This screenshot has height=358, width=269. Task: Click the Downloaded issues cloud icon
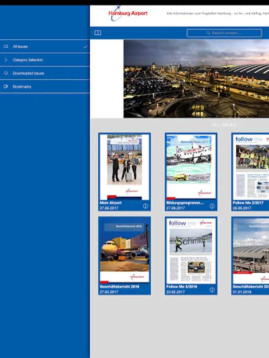pos(6,73)
